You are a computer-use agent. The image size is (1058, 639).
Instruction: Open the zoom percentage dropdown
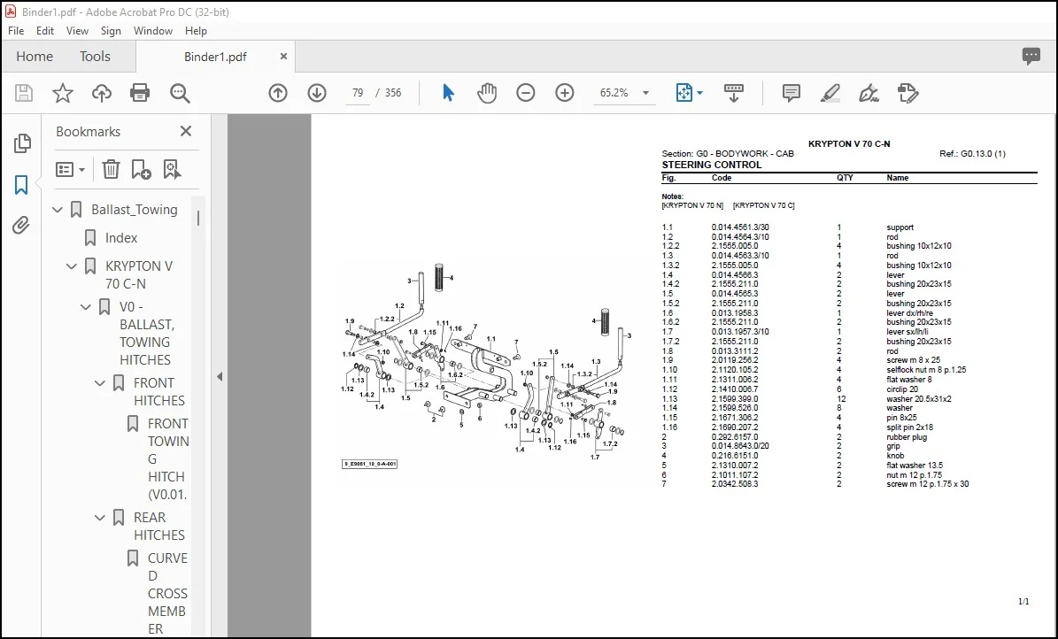click(645, 93)
